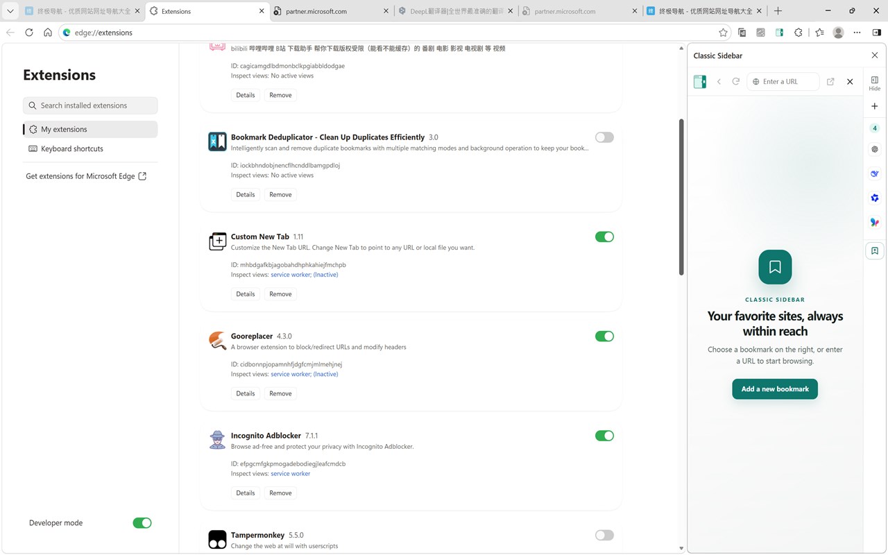Viewport: 888px width, 555px height.
Task: Switch to last 终极导航 tab
Action: [x=704, y=11]
